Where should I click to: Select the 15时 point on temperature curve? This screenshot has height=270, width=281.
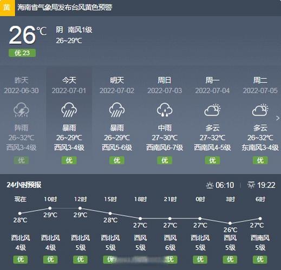click(110, 213)
